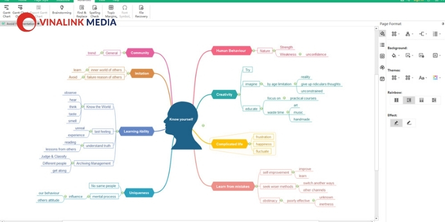
Task: Open the Gantt Chart tool
Action: (x=6, y=11)
